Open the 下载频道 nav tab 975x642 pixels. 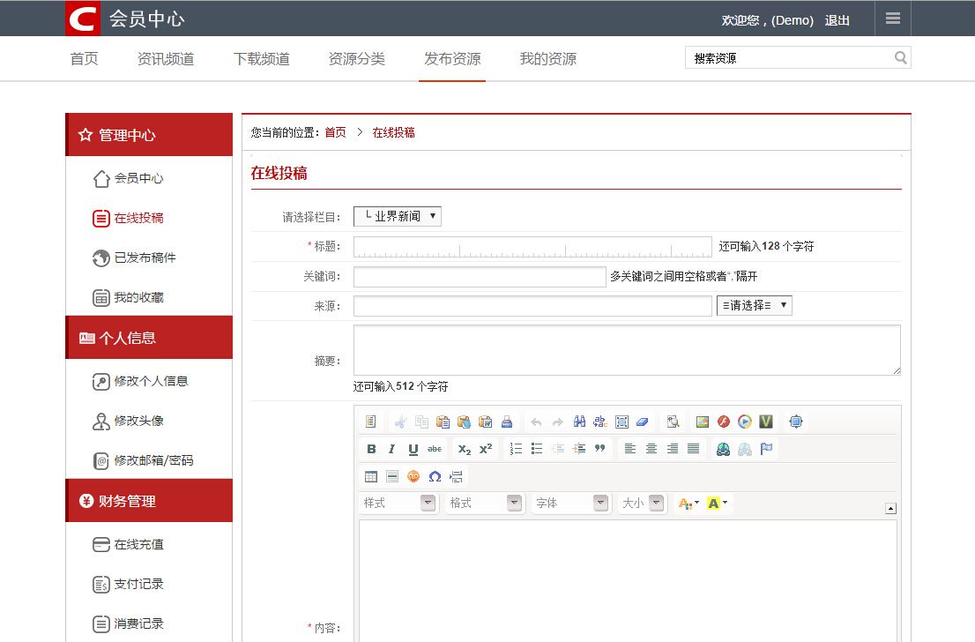click(261, 59)
